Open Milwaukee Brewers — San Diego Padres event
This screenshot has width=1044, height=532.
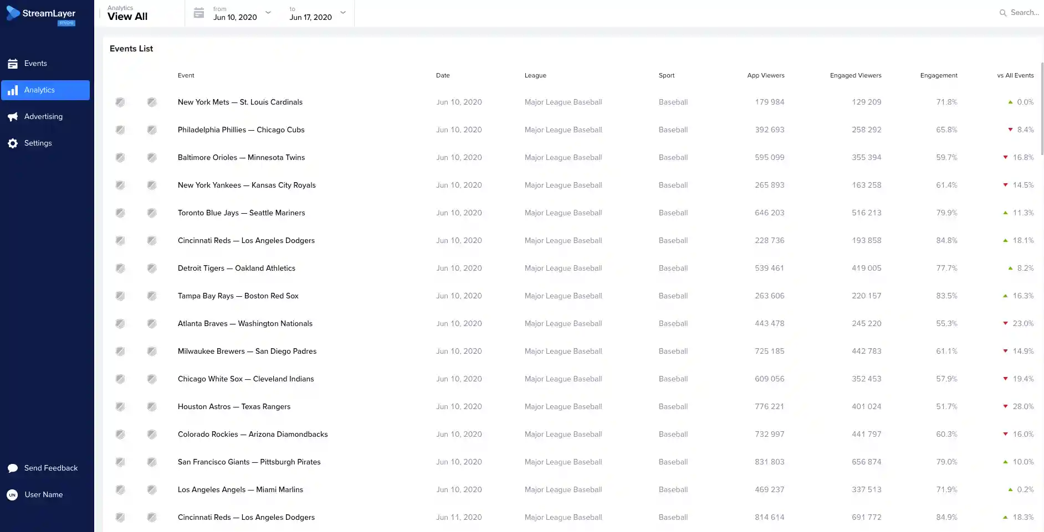pos(247,352)
